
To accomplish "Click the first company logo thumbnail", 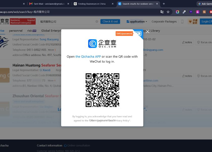I will [x=5, y=42].
